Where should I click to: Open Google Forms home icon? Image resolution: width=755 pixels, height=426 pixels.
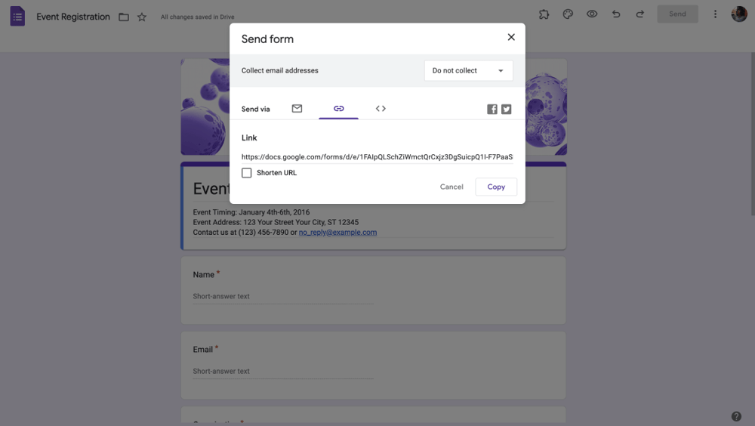click(17, 16)
